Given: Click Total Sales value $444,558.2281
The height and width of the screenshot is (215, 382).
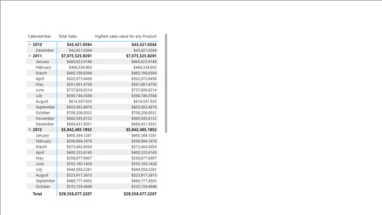Looking at the screenshot, I should 79,170.
